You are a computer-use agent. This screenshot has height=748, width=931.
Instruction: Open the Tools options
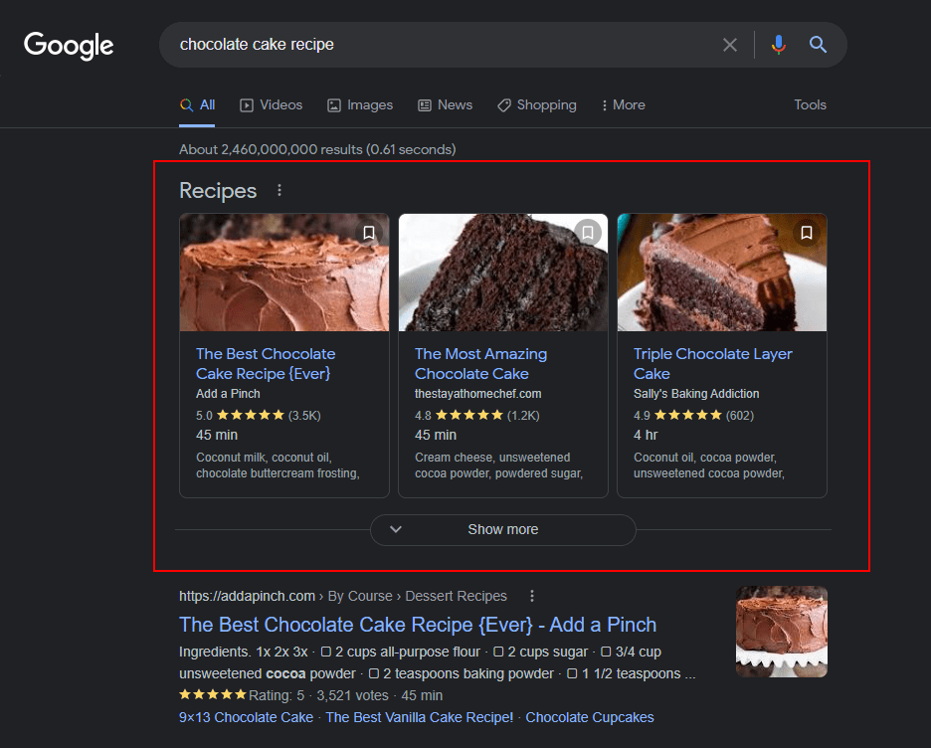[x=810, y=104]
